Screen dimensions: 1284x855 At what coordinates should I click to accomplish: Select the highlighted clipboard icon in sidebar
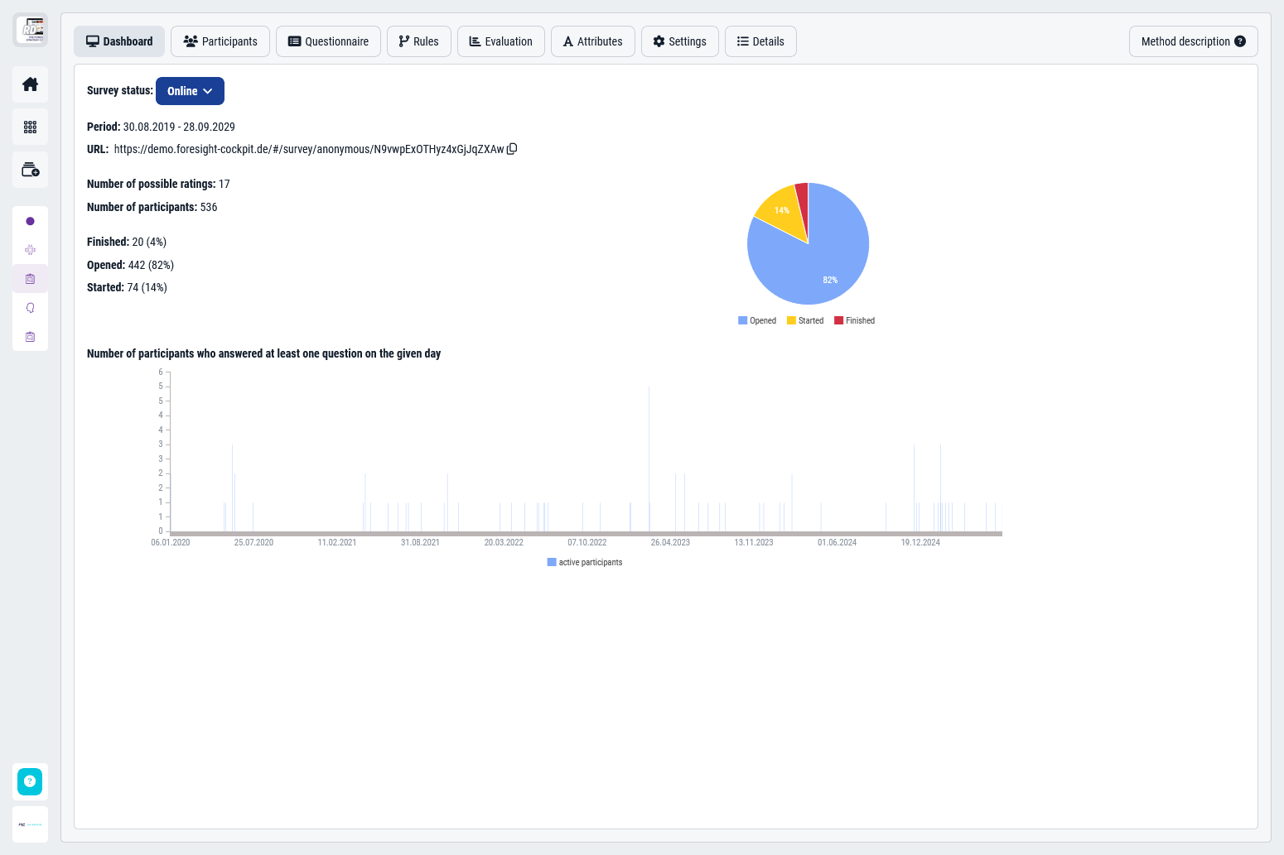pyautogui.click(x=30, y=279)
